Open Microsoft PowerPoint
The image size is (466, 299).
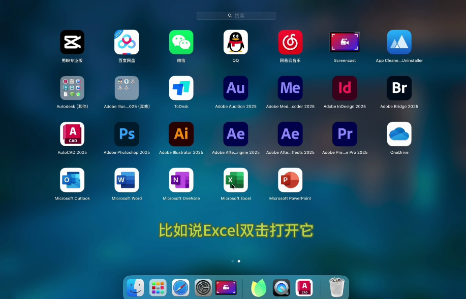click(290, 180)
